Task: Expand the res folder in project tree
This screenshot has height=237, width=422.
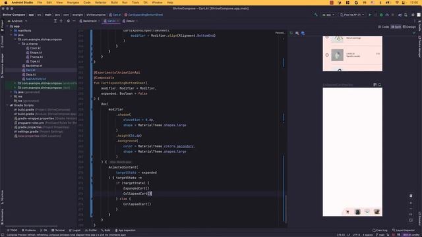Action: (x=11, y=97)
